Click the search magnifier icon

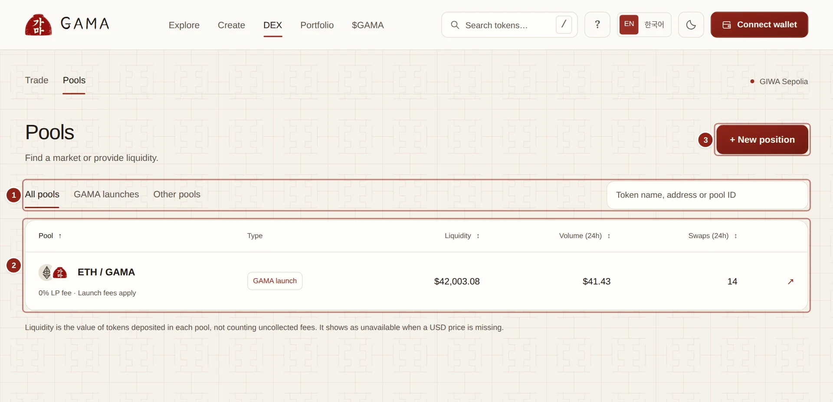point(455,25)
